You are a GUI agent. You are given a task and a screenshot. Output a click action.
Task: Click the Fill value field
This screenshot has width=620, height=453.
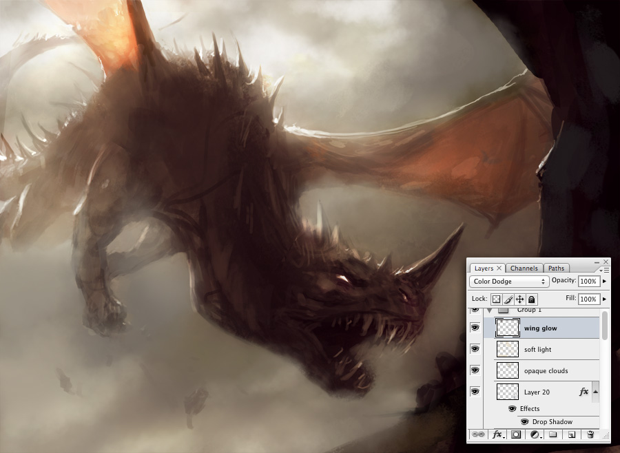[x=588, y=299]
